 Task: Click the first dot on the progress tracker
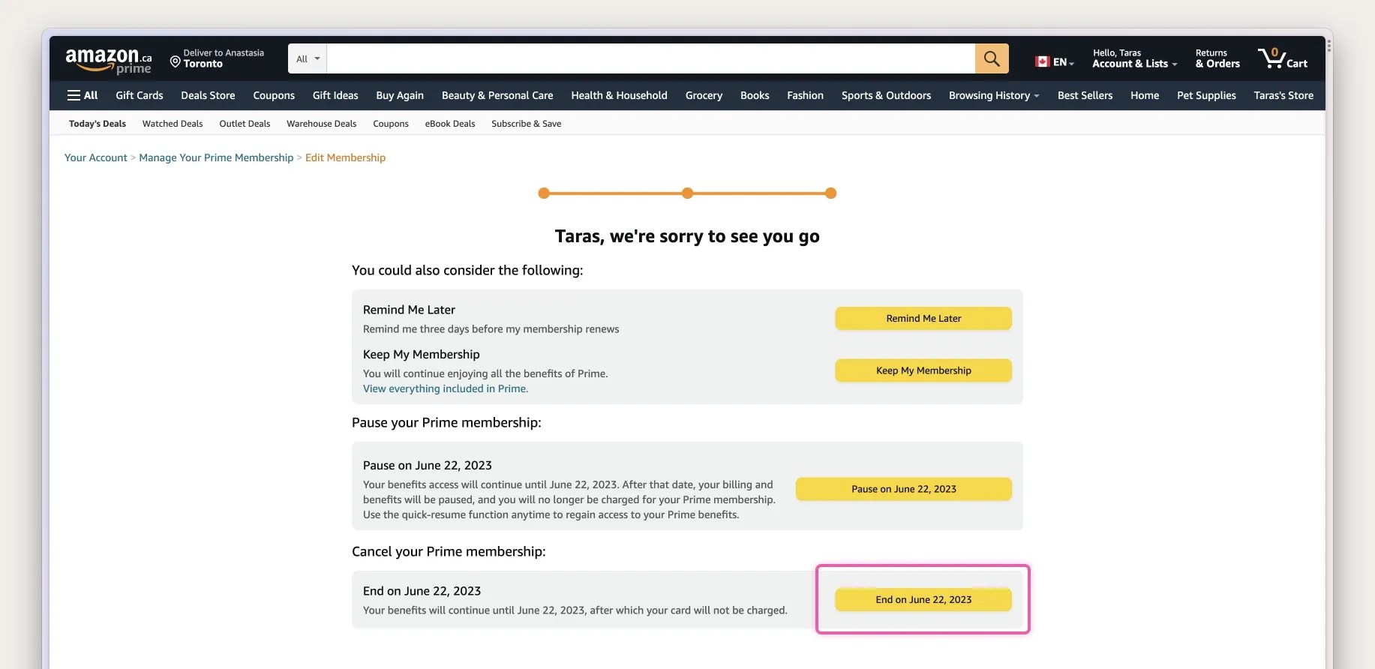click(x=544, y=193)
